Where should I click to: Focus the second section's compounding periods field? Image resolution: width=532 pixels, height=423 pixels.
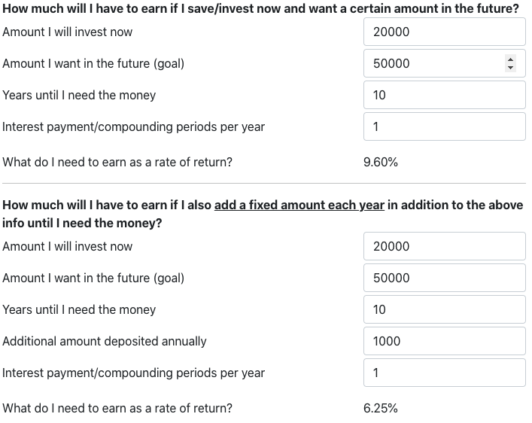[445, 373]
